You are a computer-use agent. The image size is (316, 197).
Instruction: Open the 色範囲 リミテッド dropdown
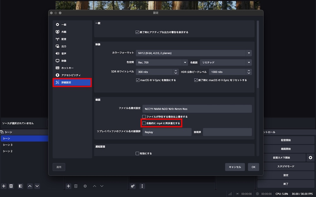point(226,62)
